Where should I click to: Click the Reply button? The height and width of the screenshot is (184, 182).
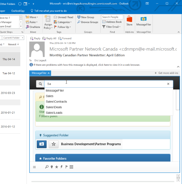35,38
